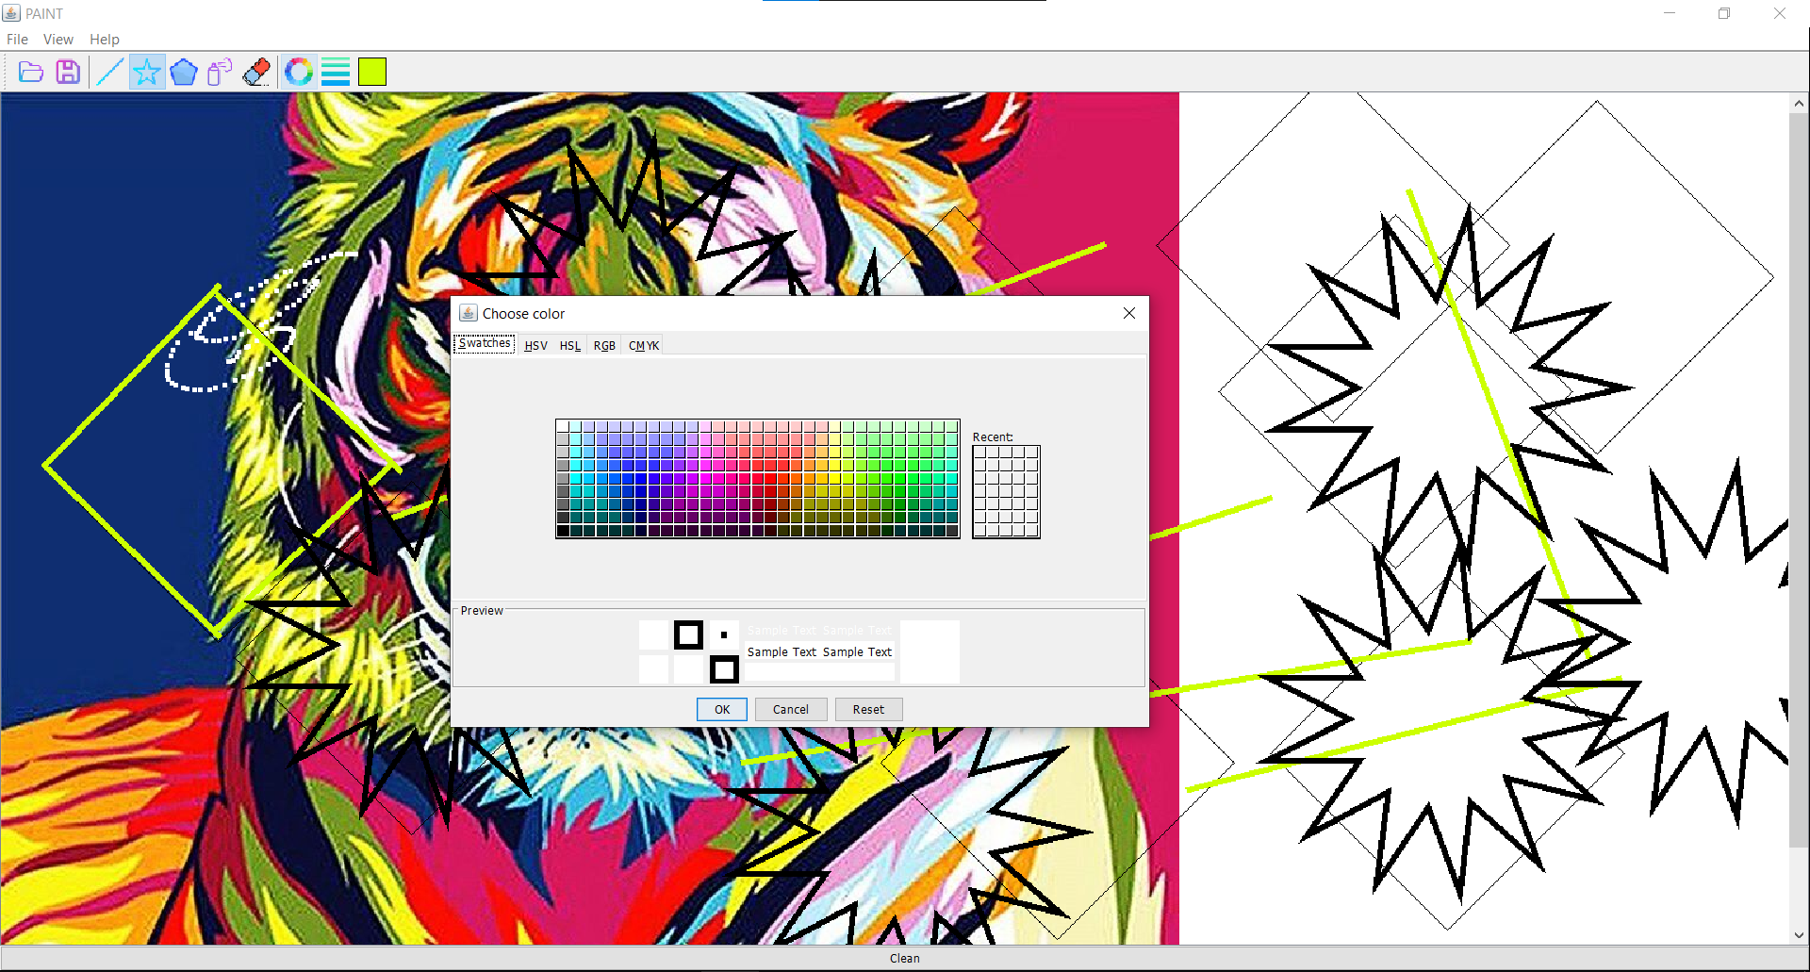Image resolution: width=1810 pixels, height=972 pixels.
Task: Pick the white swatch in the palette's top-left corner
Action: click(563, 426)
